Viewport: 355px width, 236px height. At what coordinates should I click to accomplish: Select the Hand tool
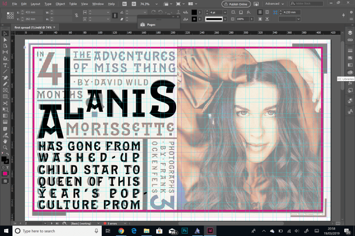(5, 141)
